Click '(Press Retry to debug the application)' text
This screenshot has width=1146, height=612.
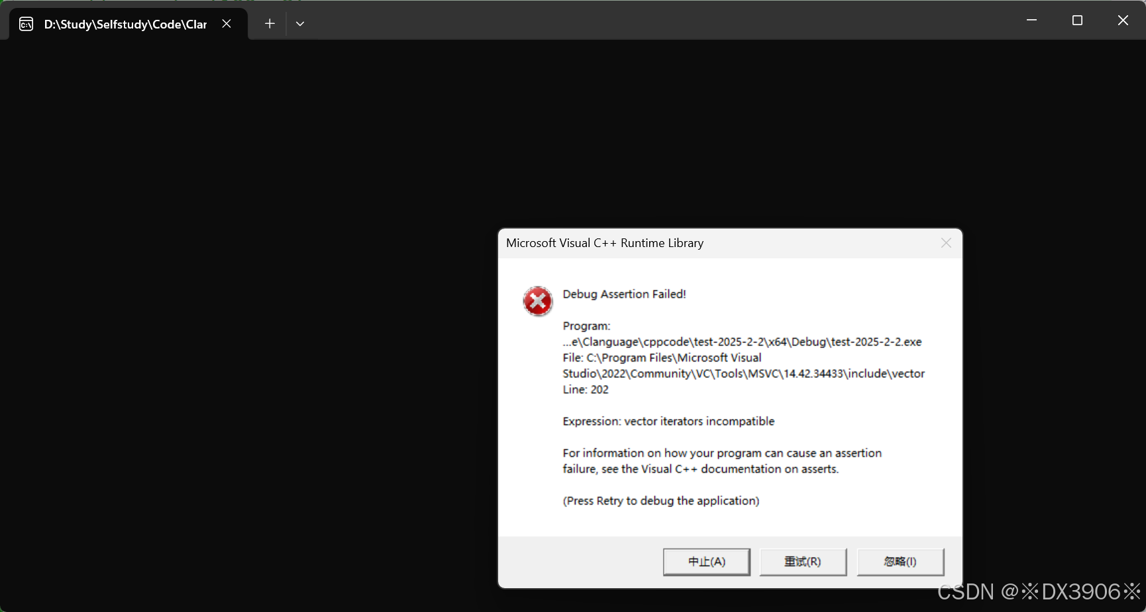point(661,501)
